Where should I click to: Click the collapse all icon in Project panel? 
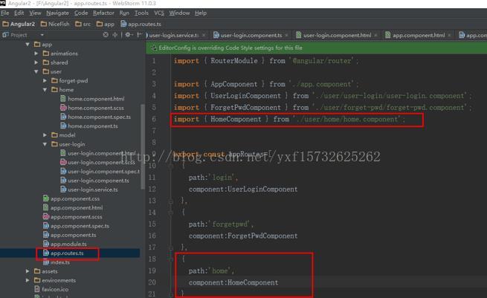tap(115, 35)
